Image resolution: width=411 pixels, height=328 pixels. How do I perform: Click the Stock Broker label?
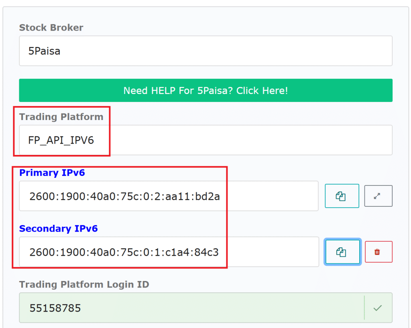point(51,28)
